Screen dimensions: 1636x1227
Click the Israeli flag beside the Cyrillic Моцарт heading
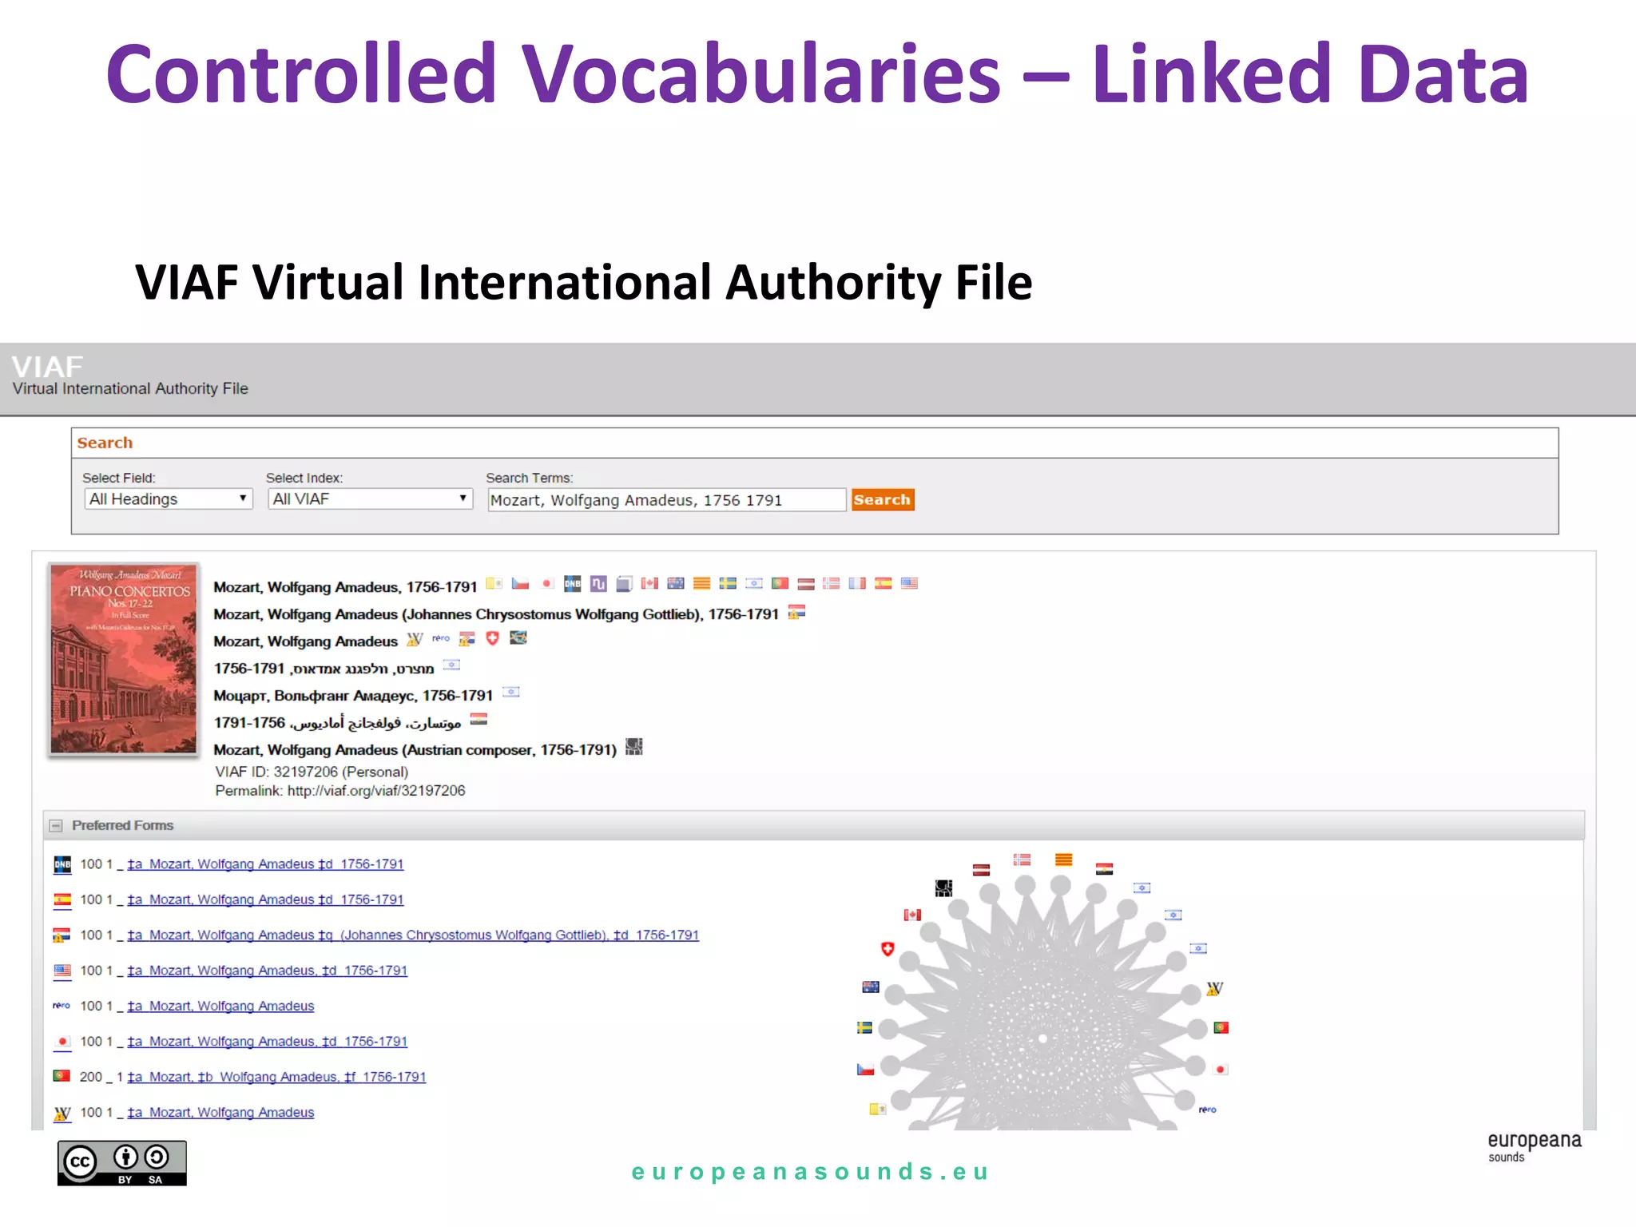pyautogui.click(x=511, y=692)
